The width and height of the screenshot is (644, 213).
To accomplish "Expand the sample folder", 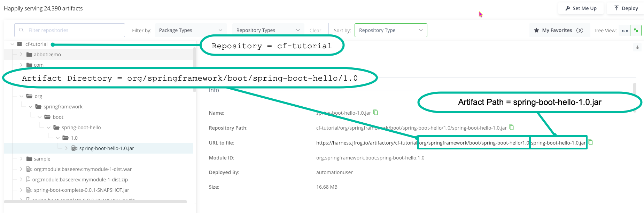I will pyautogui.click(x=21, y=159).
